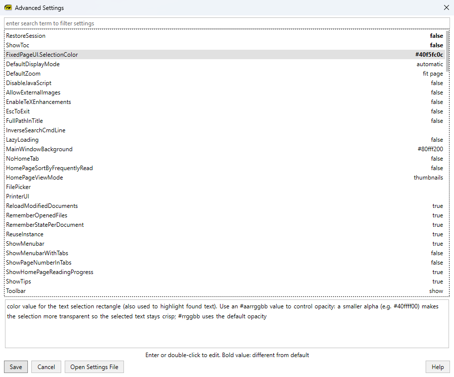Select the EscToExit setting
This screenshot has width=454, height=377.
coord(225,111)
